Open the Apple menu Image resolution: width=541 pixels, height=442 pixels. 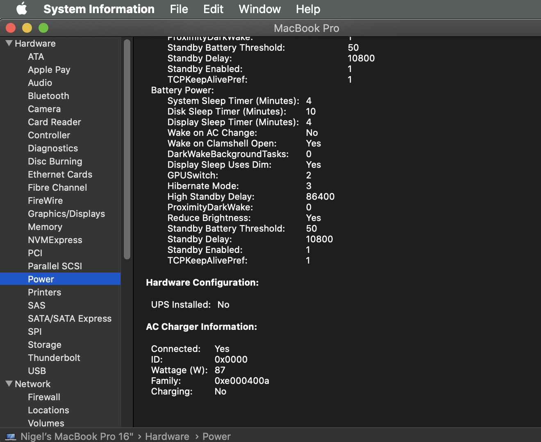pyautogui.click(x=21, y=9)
